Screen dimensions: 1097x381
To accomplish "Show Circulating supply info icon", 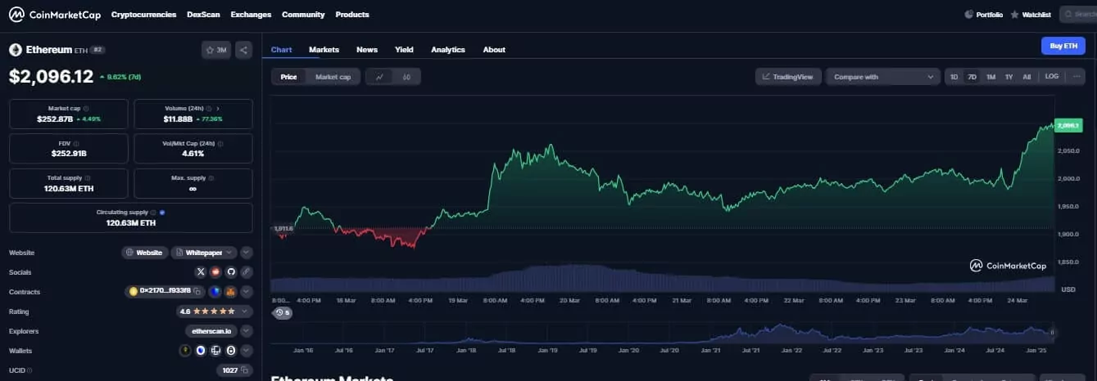I will click(154, 213).
